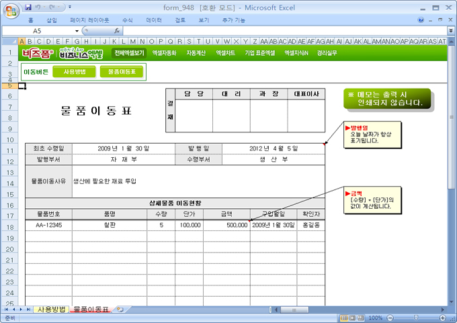Click the insert new worksheet icon
This screenshot has height=323, width=457.
[120, 310]
